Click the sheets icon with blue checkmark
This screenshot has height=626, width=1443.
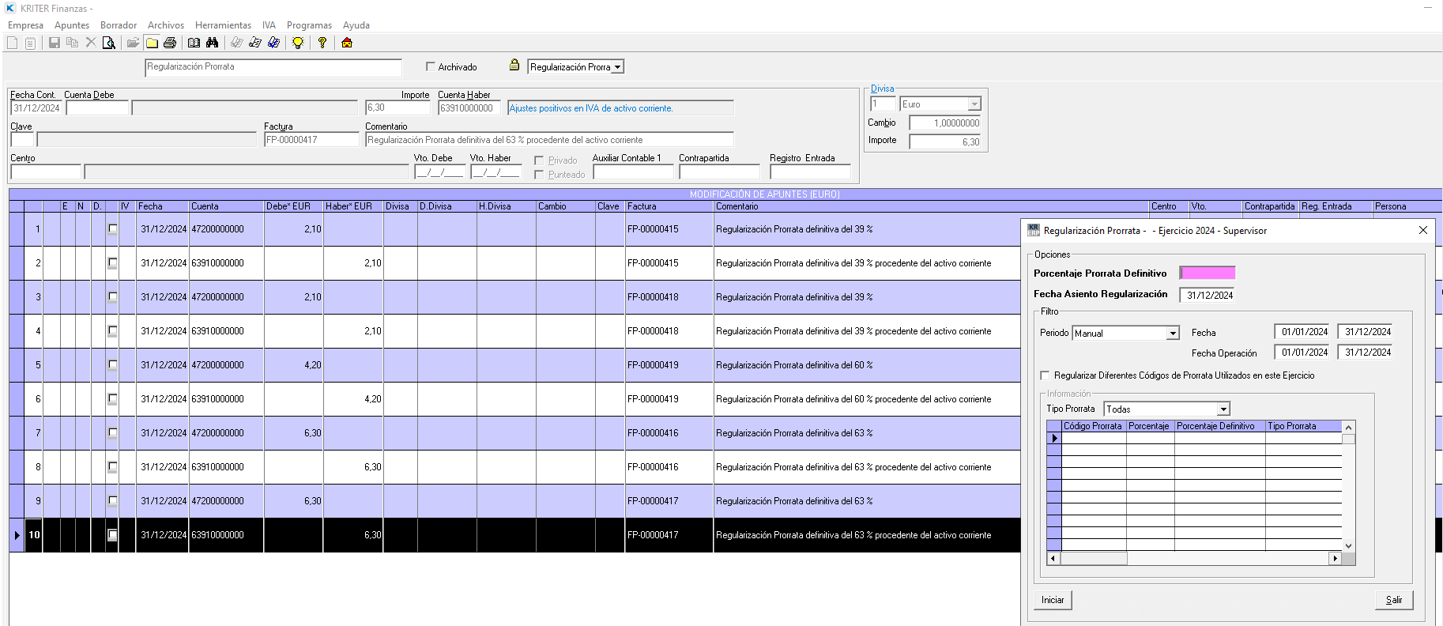click(x=273, y=43)
